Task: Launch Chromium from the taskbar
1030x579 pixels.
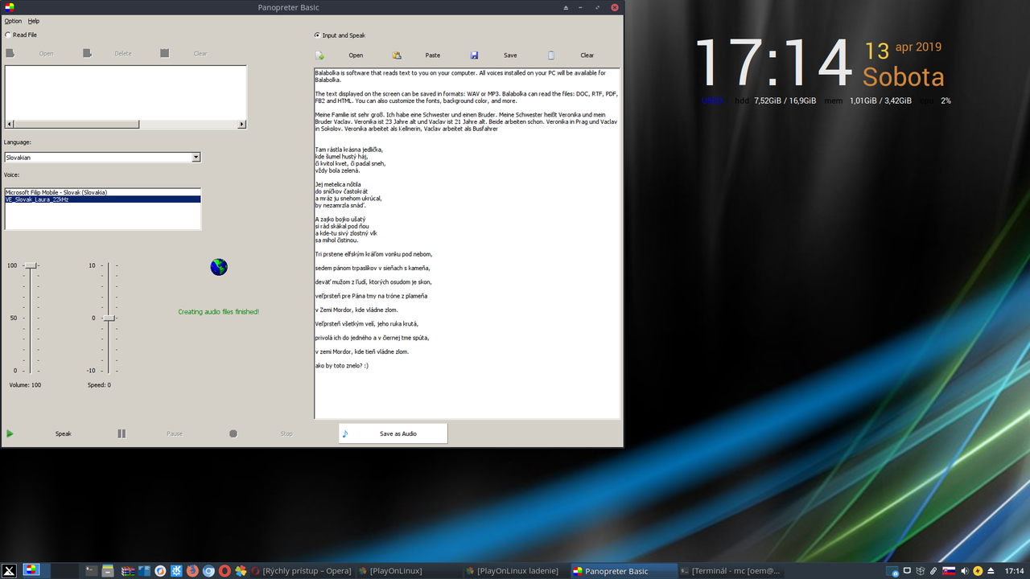Action: point(208,571)
